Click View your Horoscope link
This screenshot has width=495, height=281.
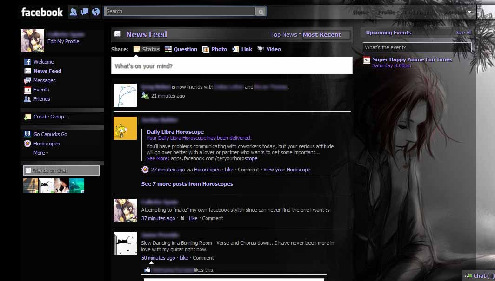click(287, 170)
